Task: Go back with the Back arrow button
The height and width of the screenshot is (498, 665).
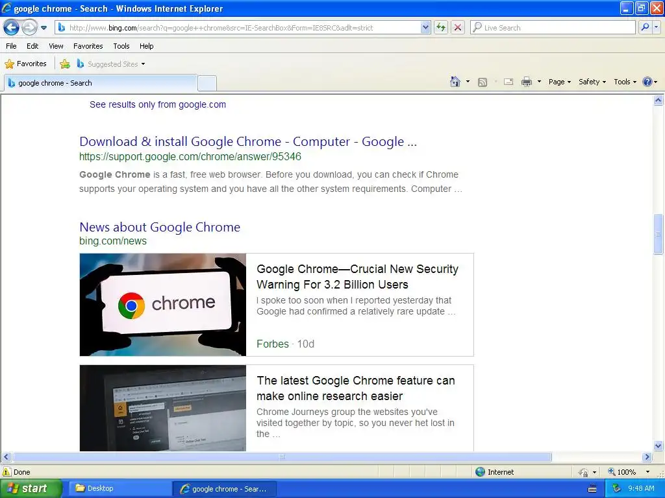Action: coord(12,28)
